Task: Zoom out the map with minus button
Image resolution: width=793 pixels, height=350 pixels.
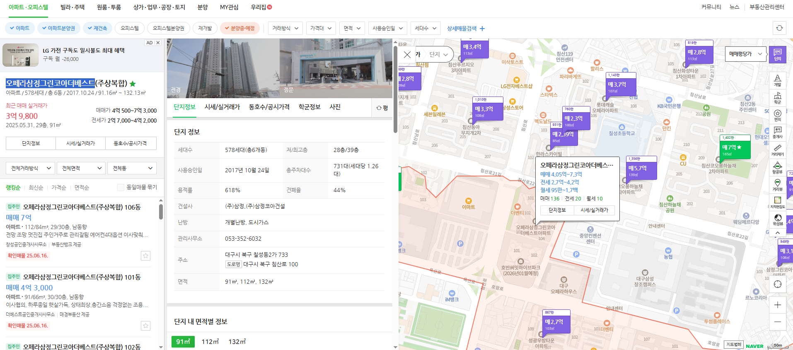Action: click(777, 322)
